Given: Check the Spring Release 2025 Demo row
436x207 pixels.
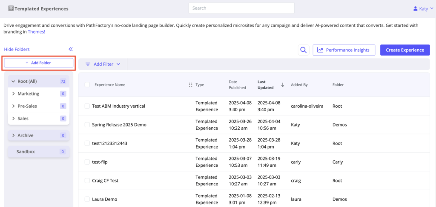Looking at the screenshot, I should (87, 125).
